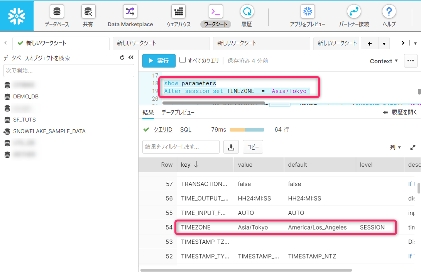The width and height of the screenshot is (421, 272).
Task: Toggle the すべてのクエリ (All Queries) checkbox
Action: click(182, 60)
